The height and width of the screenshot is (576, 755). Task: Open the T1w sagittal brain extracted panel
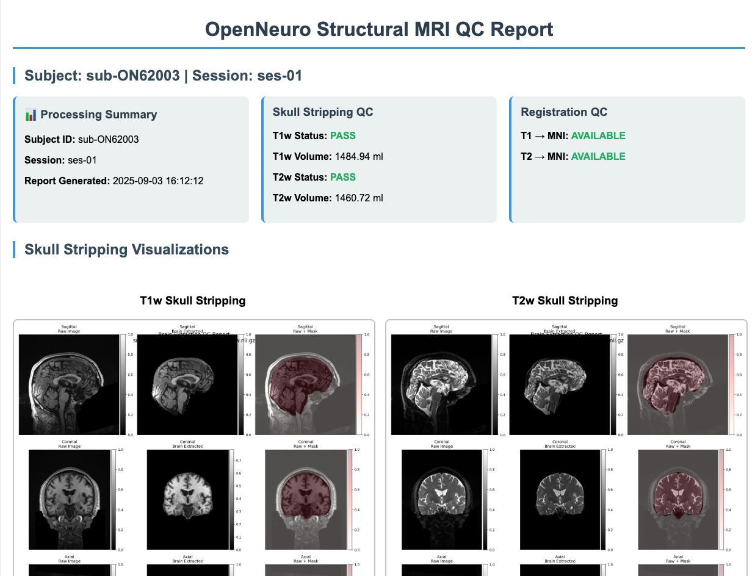coord(187,384)
